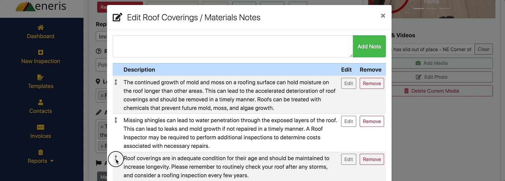The image size is (505, 181).
Task: Edit the mold and moss note
Action: [348, 83]
